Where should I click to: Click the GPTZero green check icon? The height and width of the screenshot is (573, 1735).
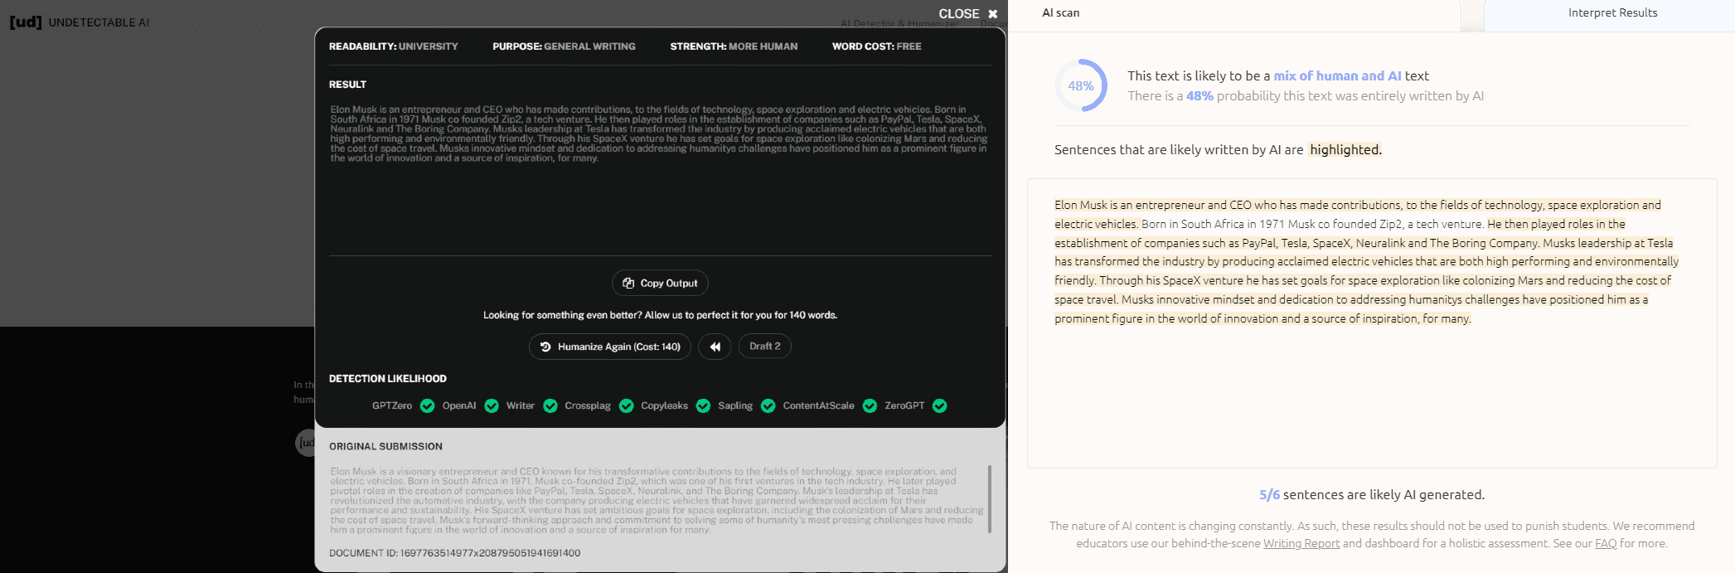click(427, 405)
